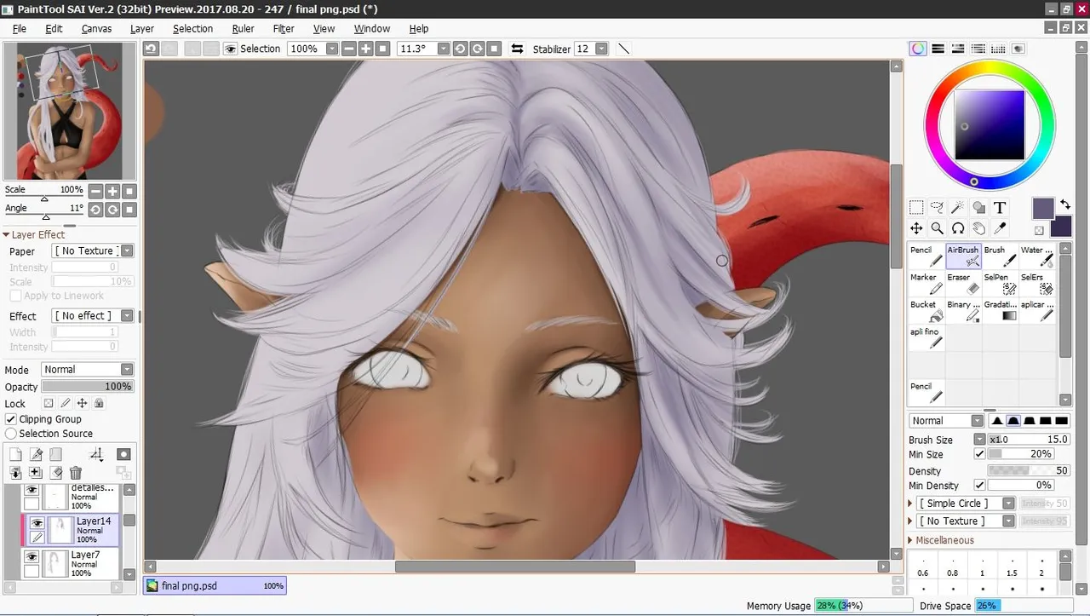The image size is (1090, 616).
Task: Toggle the Selection visibility eye in toolbar
Action: [x=230, y=49]
